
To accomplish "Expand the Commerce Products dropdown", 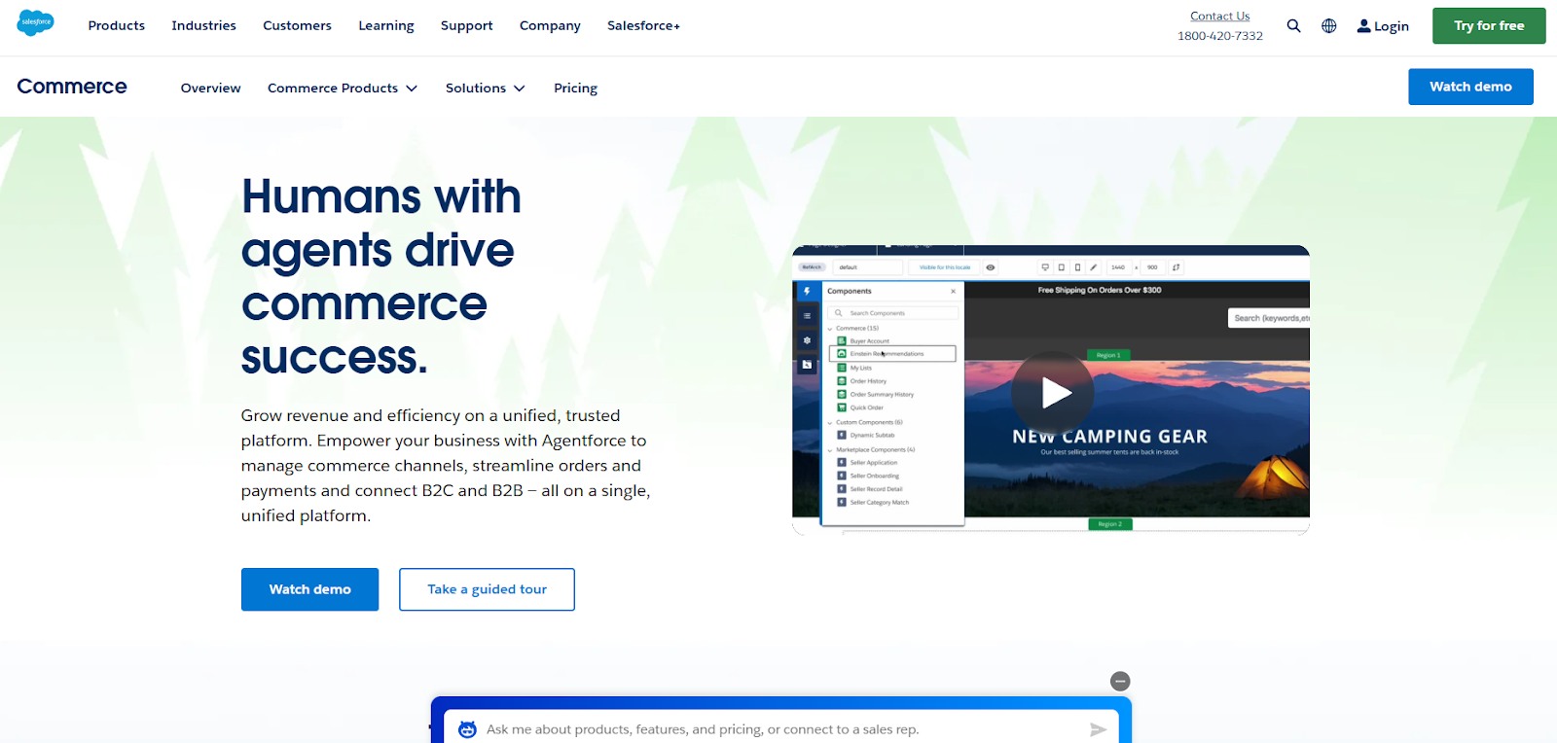I will coord(343,88).
